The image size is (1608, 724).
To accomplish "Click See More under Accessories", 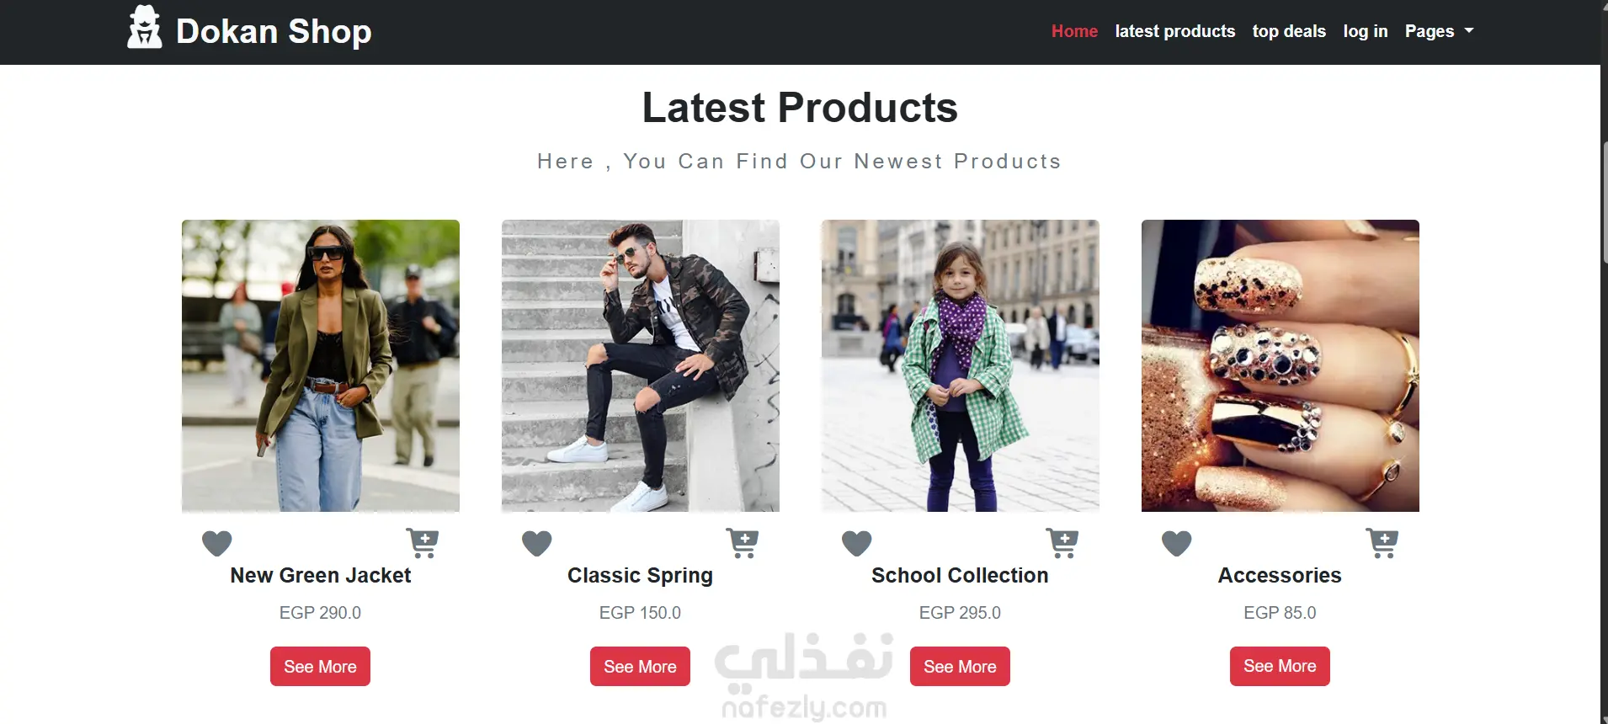I will [1280, 666].
